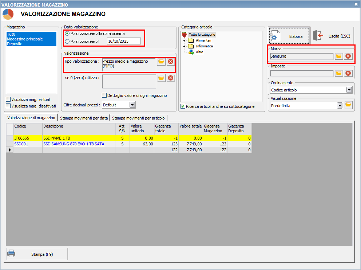This screenshot has width=361, height=270.
Task: Open the 'Cifre decimali prezzi' Default dropdown
Action: point(132,105)
